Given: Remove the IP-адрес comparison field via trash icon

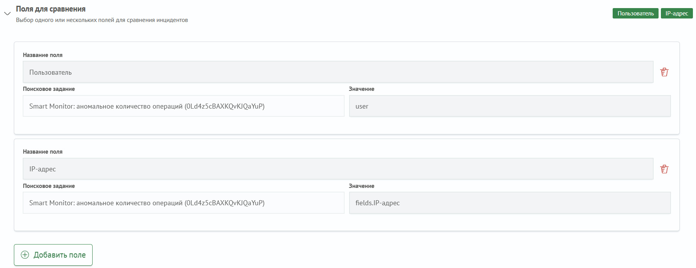Looking at the screenshot, I should click(x=664, y=169).
